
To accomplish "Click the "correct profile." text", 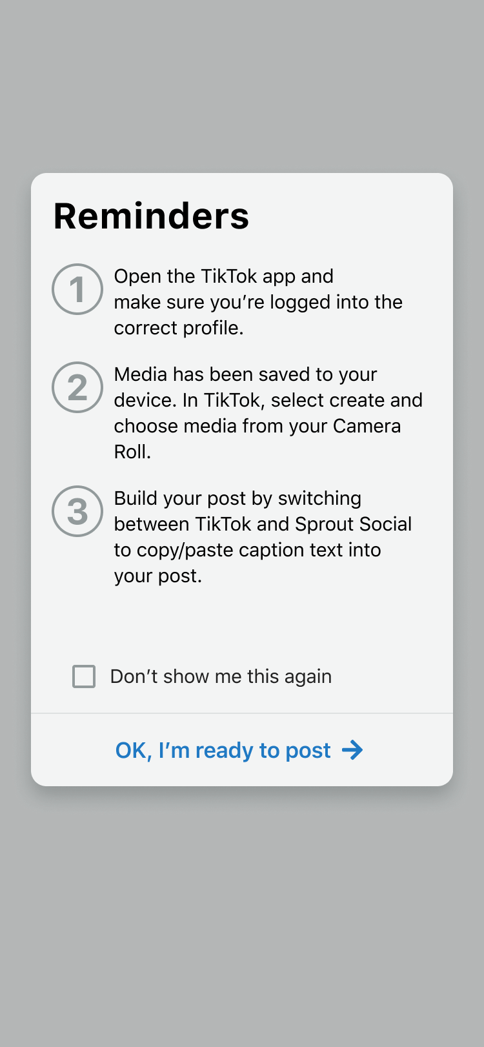I will pyautogui.click(x=179, y=328).
